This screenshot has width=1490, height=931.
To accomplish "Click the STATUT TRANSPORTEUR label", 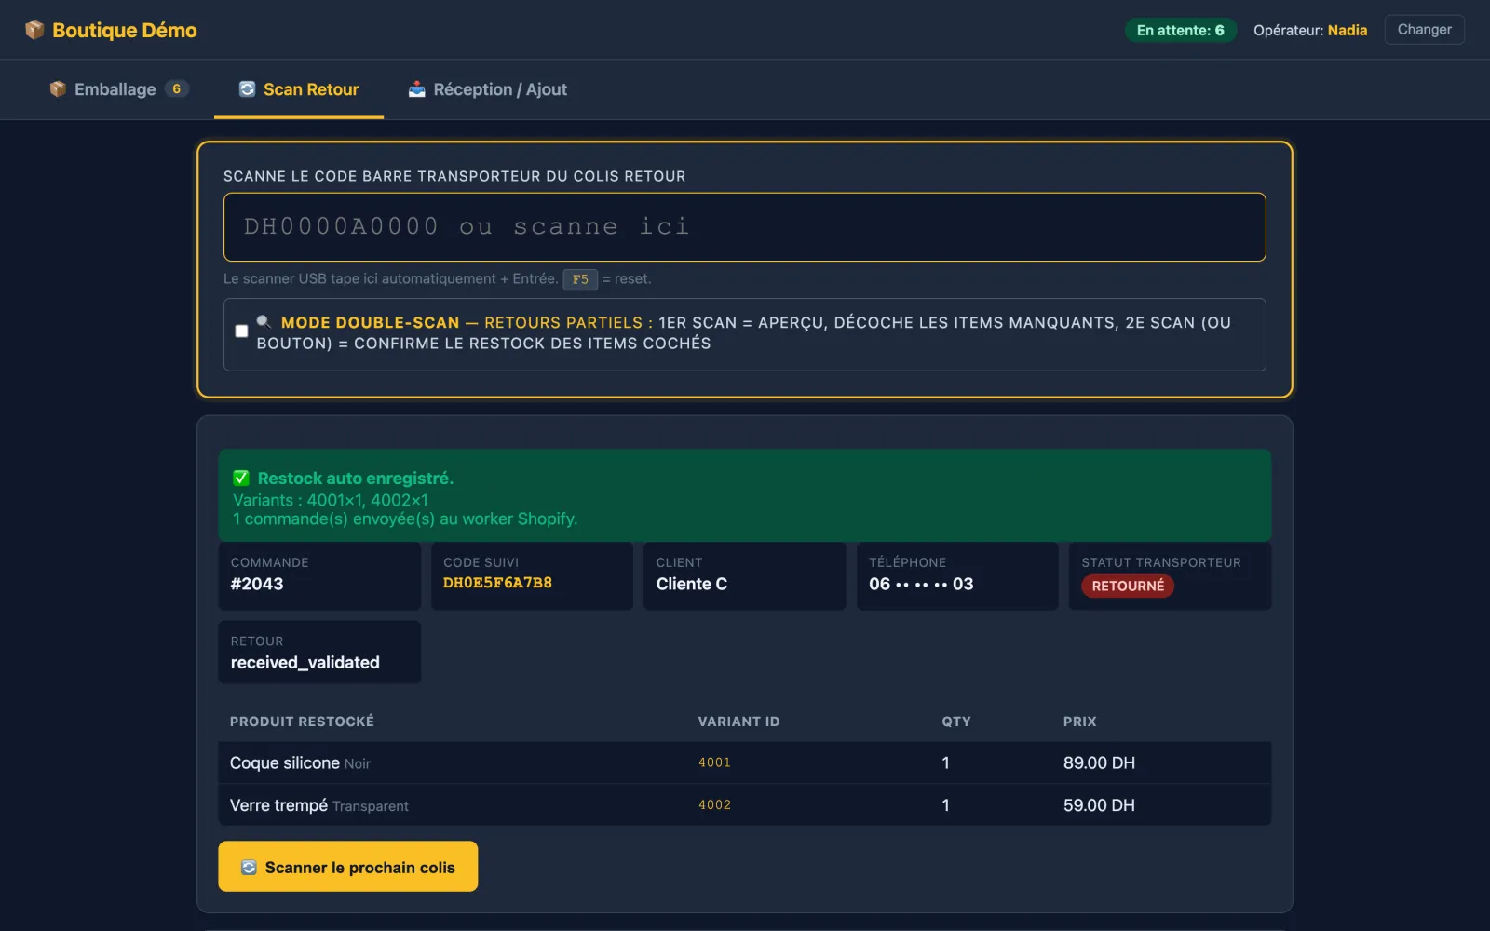I will coord(1161,562).
